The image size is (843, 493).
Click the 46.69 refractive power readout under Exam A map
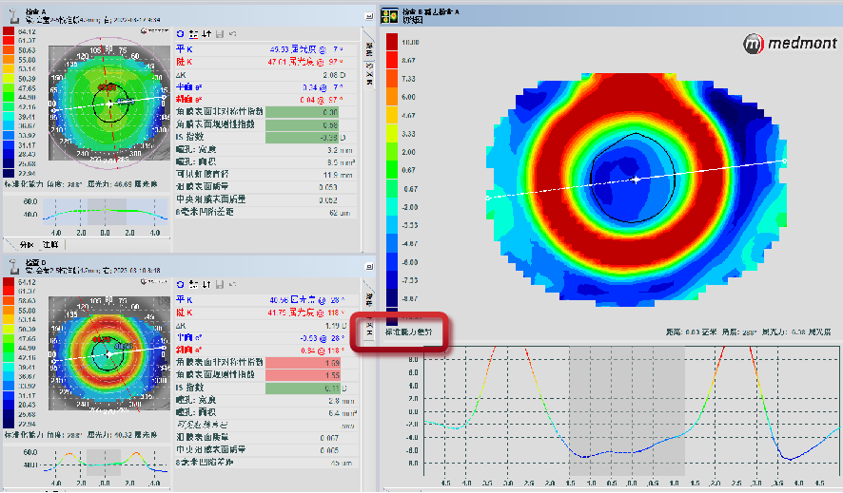click(123, 184)
